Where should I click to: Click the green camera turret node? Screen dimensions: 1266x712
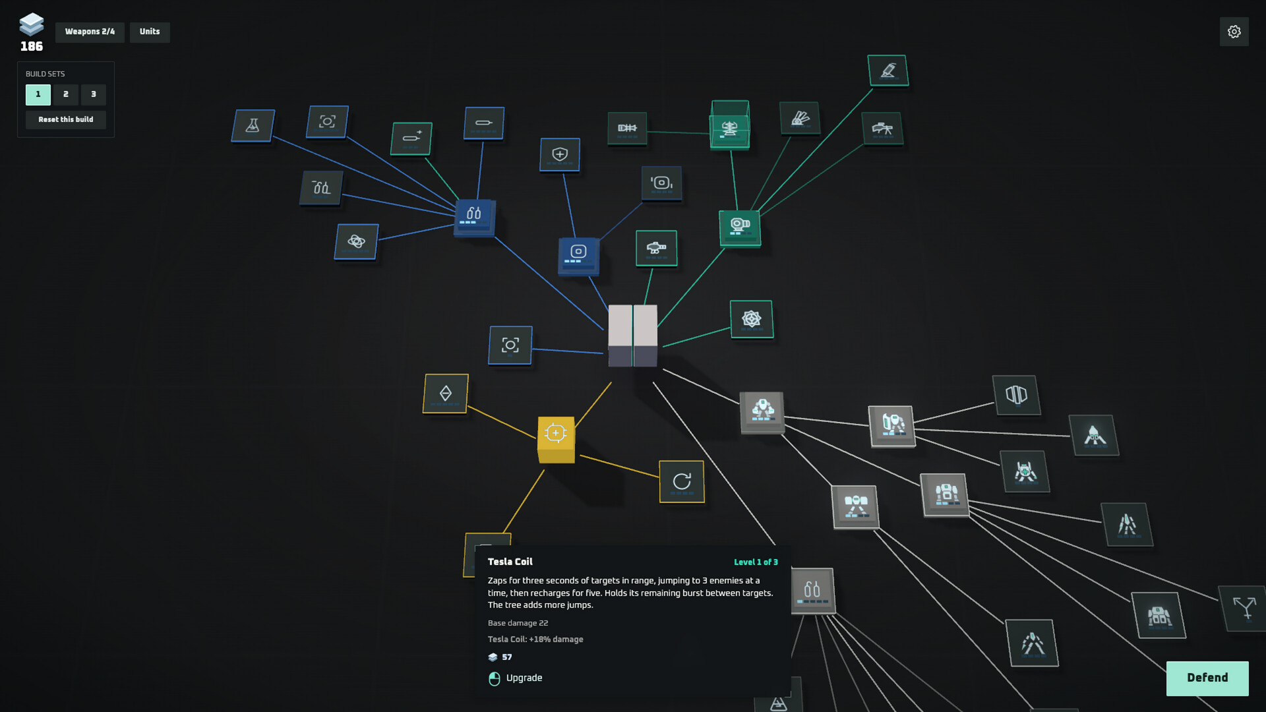coord(740,227)
